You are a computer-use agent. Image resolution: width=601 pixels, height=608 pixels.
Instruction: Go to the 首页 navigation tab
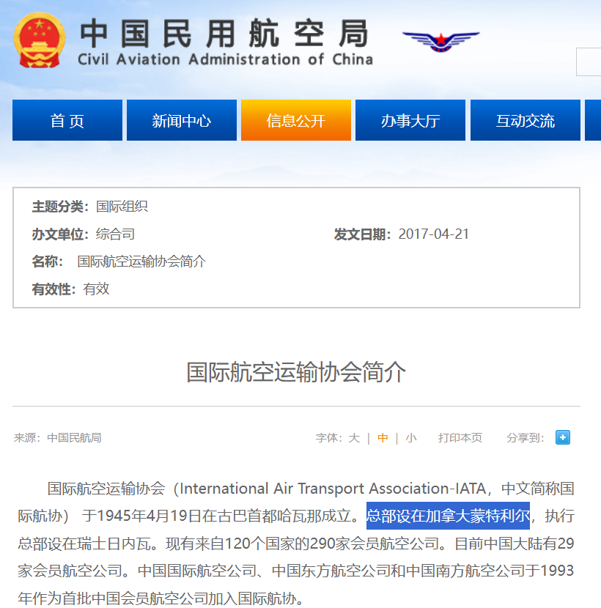[x=67, y=121]
